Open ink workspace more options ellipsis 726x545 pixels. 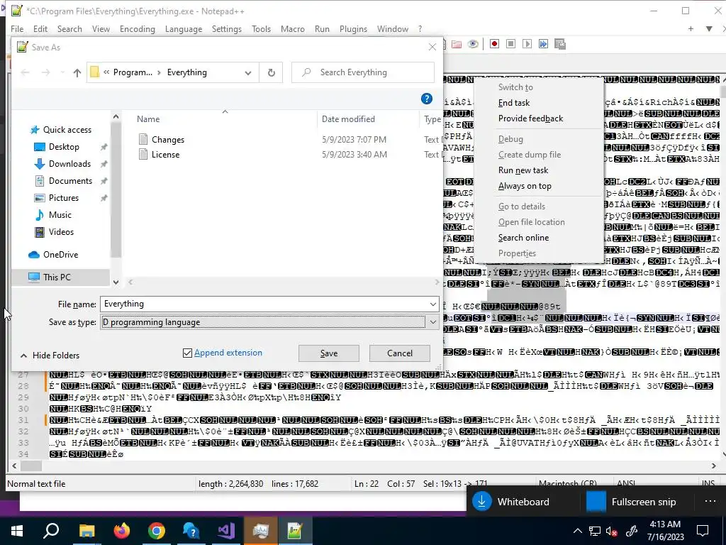click(x=710, y=502)
